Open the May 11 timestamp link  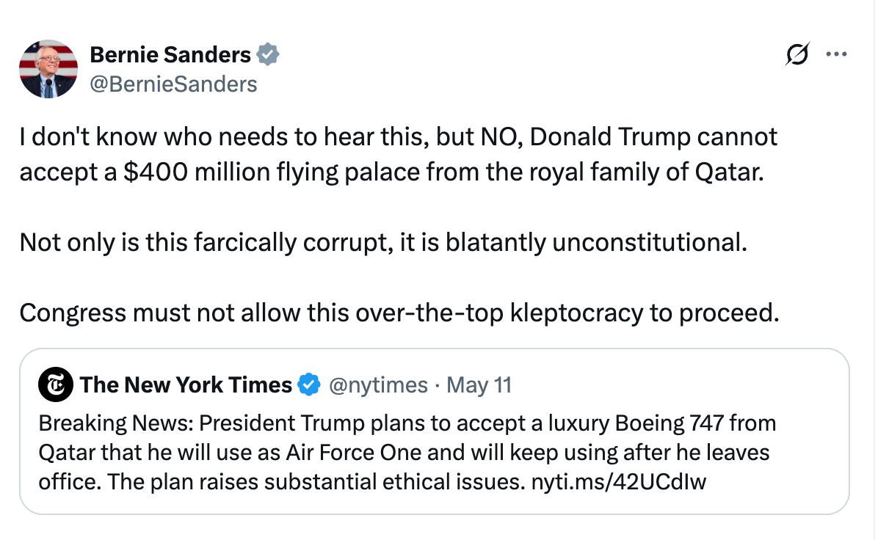pyautogui.click(x=479, y=384)
